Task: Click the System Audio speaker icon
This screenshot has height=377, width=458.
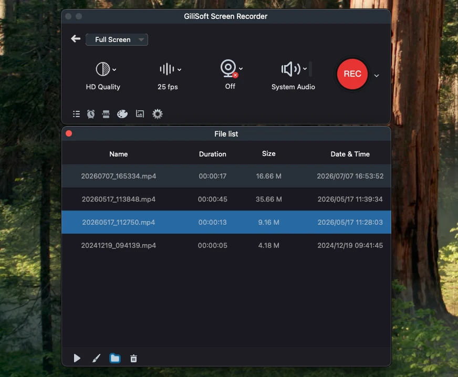Action: (x=290, y=69)
